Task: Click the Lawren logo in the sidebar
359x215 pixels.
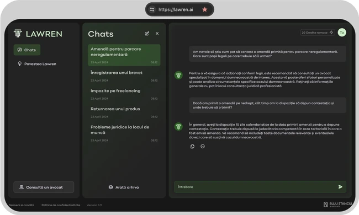Action: point(38,34)
